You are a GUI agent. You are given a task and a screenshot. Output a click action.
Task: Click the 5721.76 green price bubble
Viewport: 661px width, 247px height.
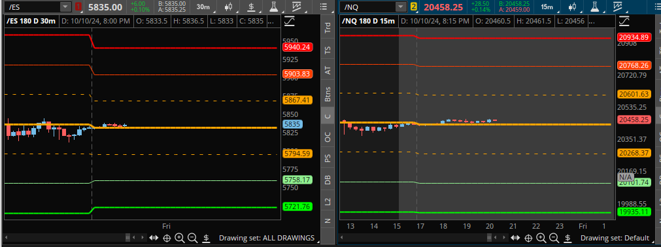click(297, 206)
